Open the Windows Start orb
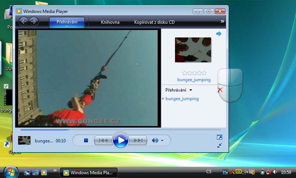296x178 pixels. coord(11,172)
